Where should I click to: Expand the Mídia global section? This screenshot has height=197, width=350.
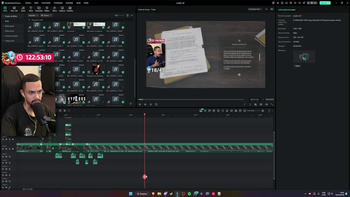click(x=3, y=26)
